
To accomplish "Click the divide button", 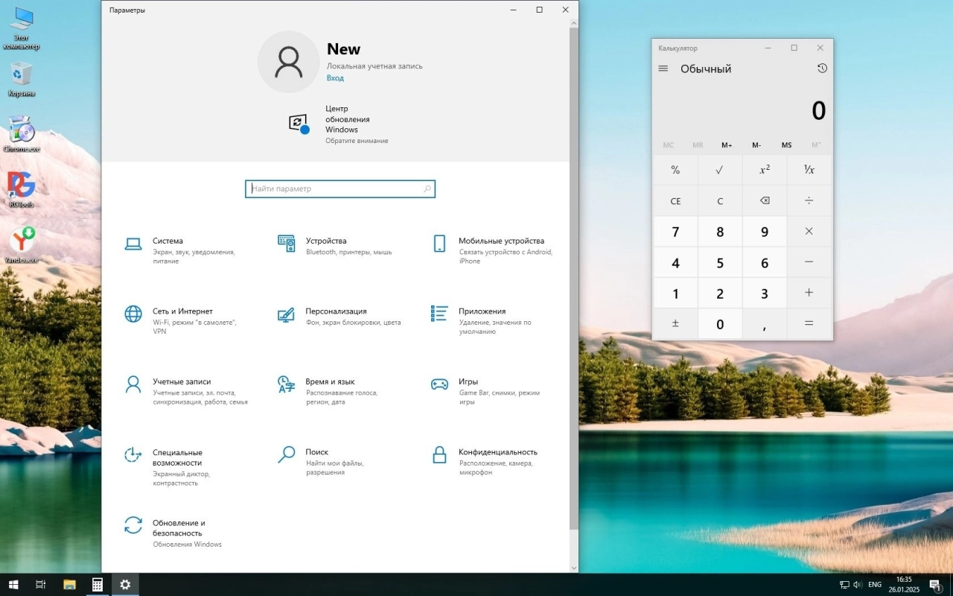I will (x=809, y=201).
